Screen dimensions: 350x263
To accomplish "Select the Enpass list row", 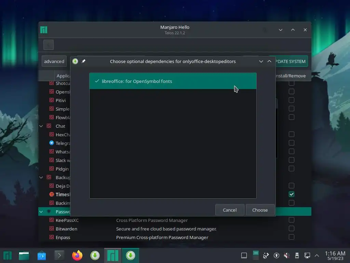I will tap(175, 237).
